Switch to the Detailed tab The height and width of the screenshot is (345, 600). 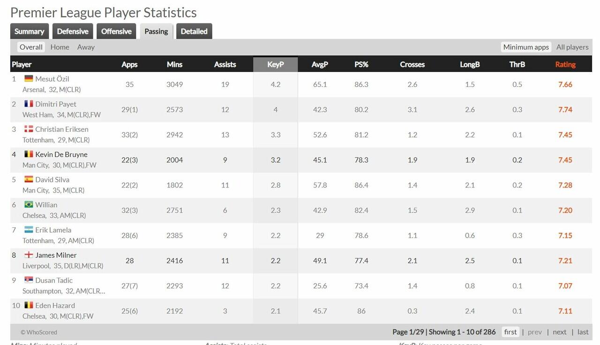click(x=194, y=31)
